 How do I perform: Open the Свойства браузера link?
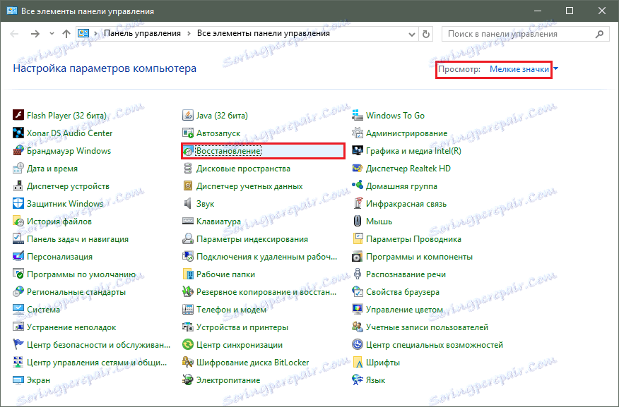pyautogui.click(x=403, y=292)
